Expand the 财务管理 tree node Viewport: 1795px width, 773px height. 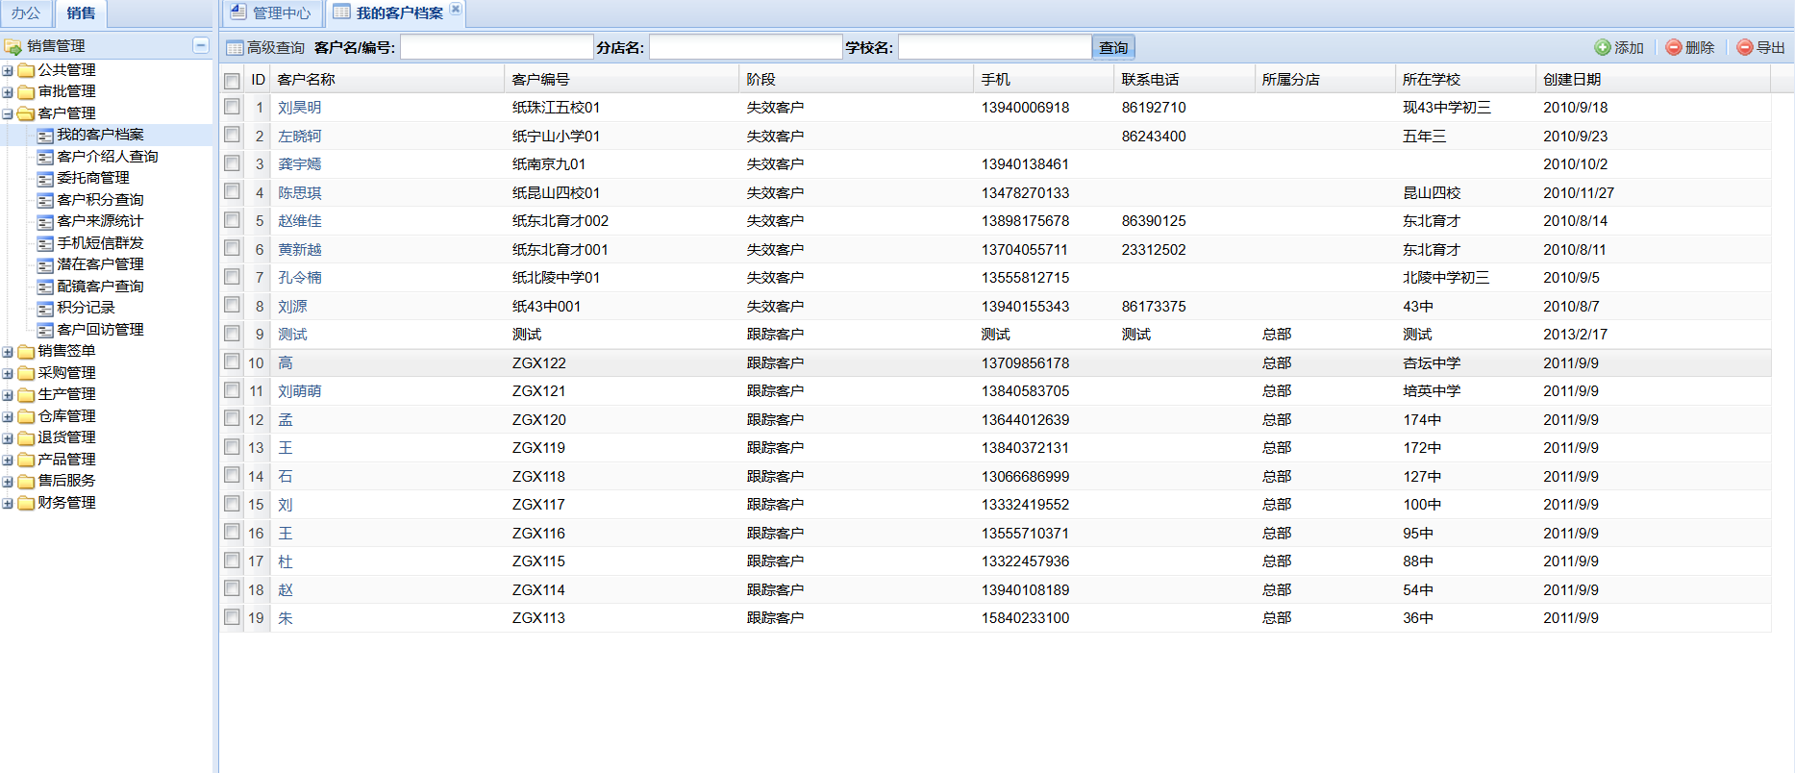(8, 503)
